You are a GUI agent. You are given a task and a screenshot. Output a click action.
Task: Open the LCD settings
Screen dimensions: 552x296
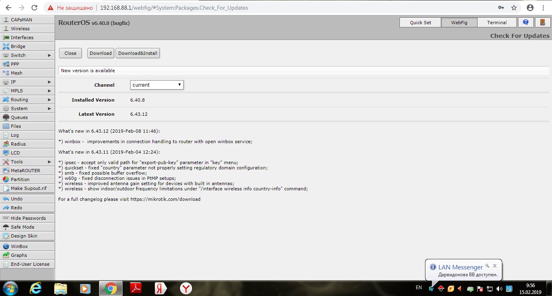tap(27, 153)
